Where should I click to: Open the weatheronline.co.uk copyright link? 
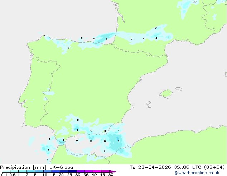pos(197,173)
